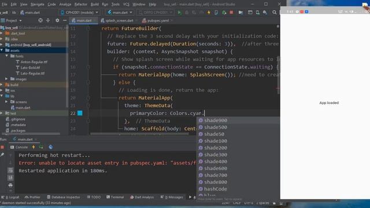This screenshot has width=370, height=208.
Task: Click the cyan color swatch in line 22 gutter
Action: [x=80, y=113]
